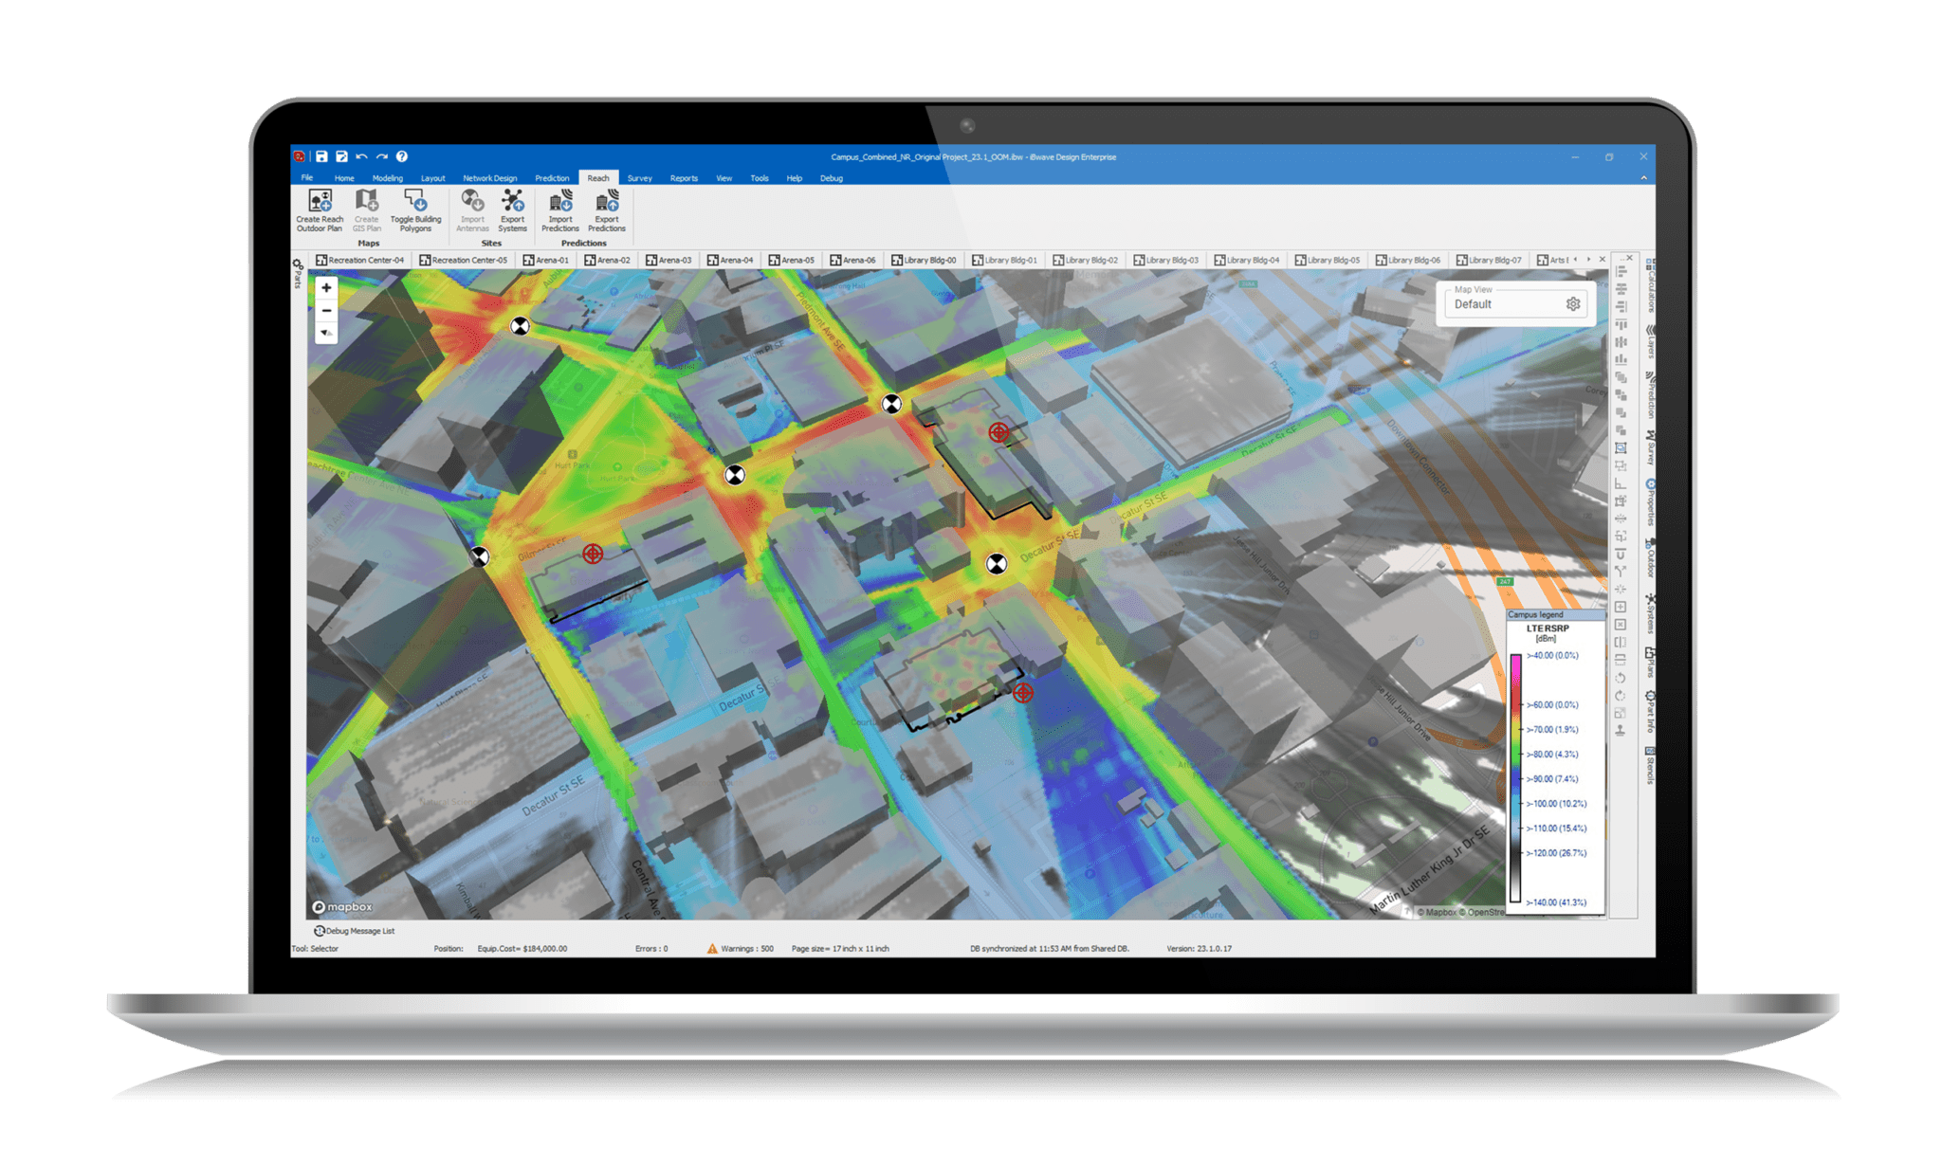Click the right arrow to scroll plan tabs
The height and width of the screenshot is (1165, 1942).
[x=1586, y=259]
